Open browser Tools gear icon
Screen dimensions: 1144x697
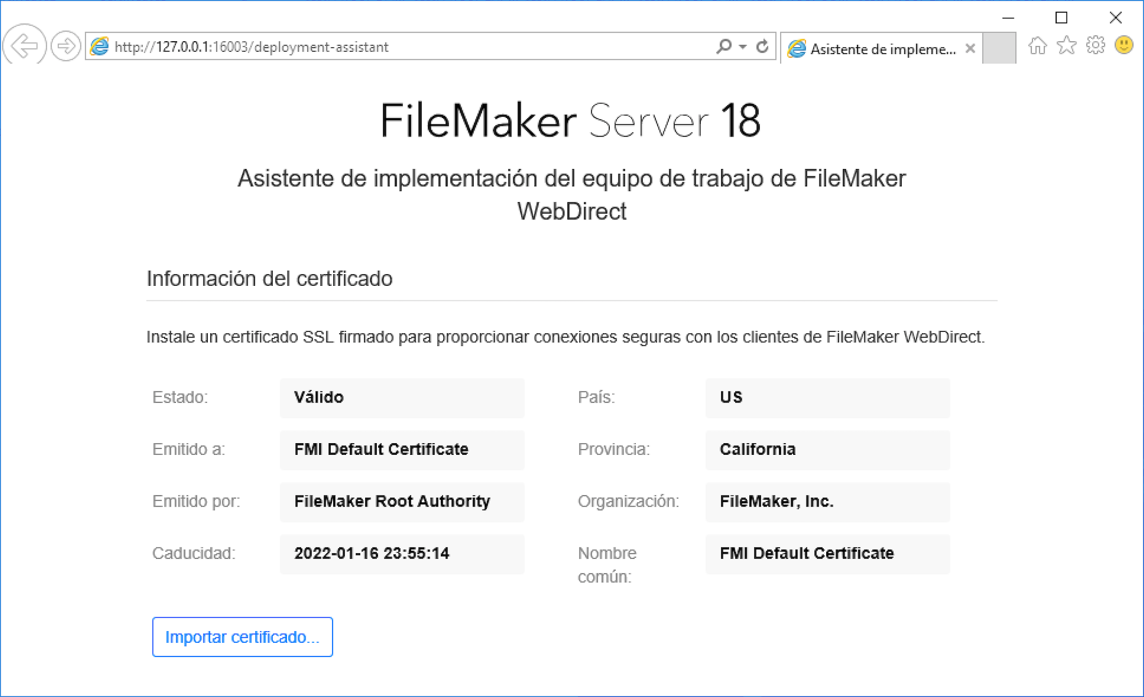pos(1095,45)
